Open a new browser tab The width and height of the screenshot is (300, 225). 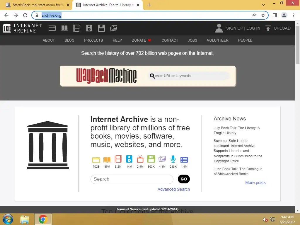(149, 5)
